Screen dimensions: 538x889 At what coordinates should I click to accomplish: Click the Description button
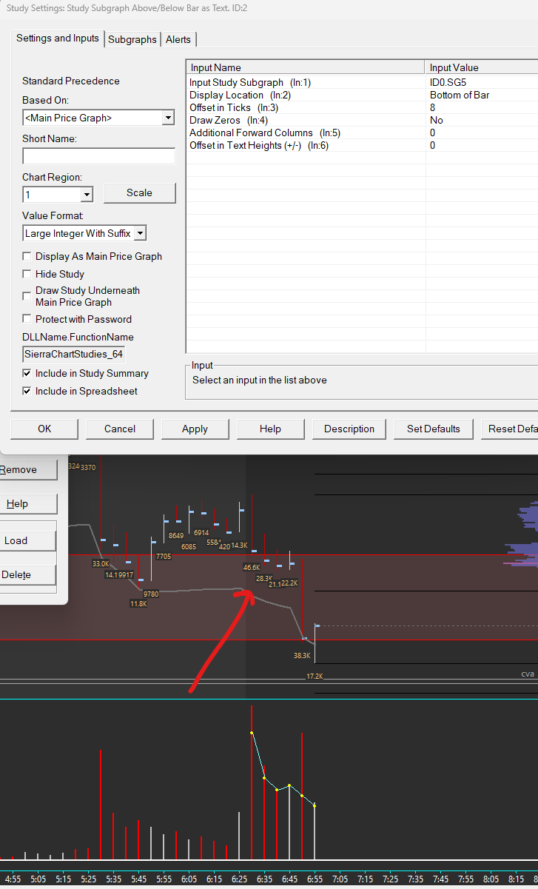point(349,429)
